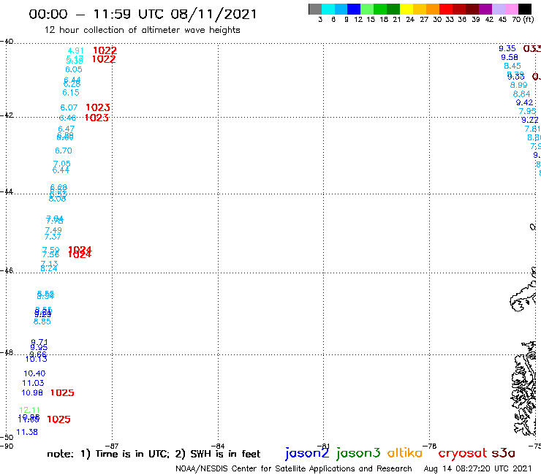Click the '24' legend tick label

coord(410,20)
